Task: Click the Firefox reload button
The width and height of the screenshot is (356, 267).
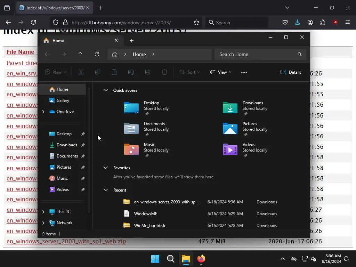Action: [33, 22]
